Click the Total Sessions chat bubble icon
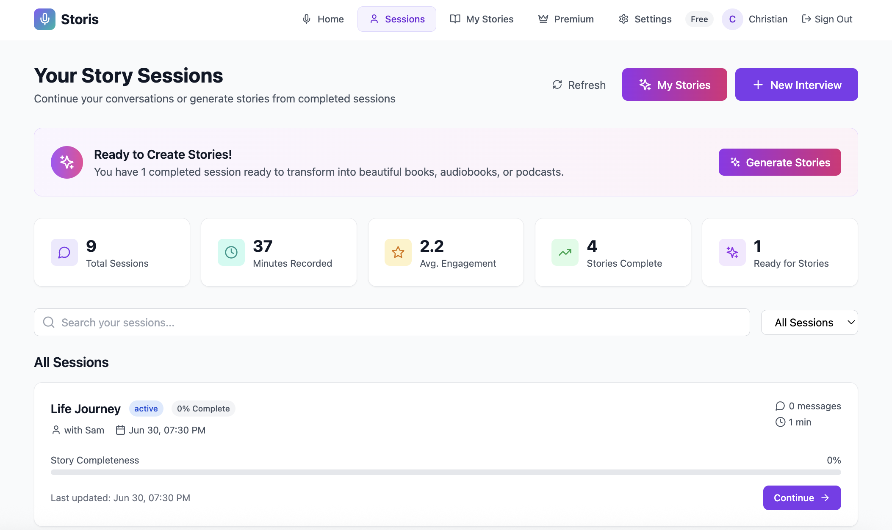Viewport: 892px width, 530px height. [64, 252]
